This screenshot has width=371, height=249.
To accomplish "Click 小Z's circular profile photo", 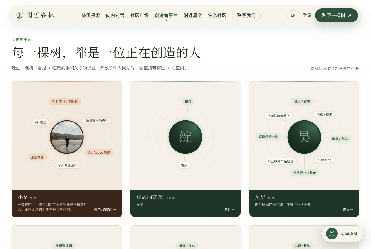I will [x=67, y=137].
